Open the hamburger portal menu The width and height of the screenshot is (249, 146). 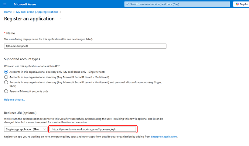[x=5, y=4]
